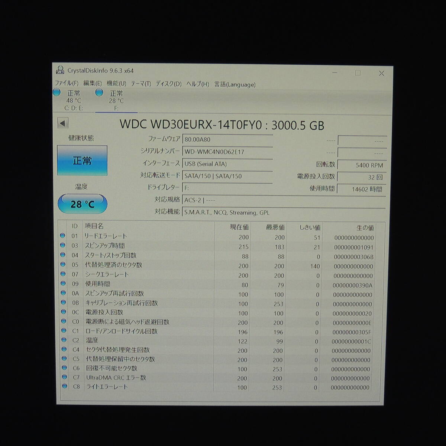
Task: Click the しきい値 column header
Action: (310, 227)
